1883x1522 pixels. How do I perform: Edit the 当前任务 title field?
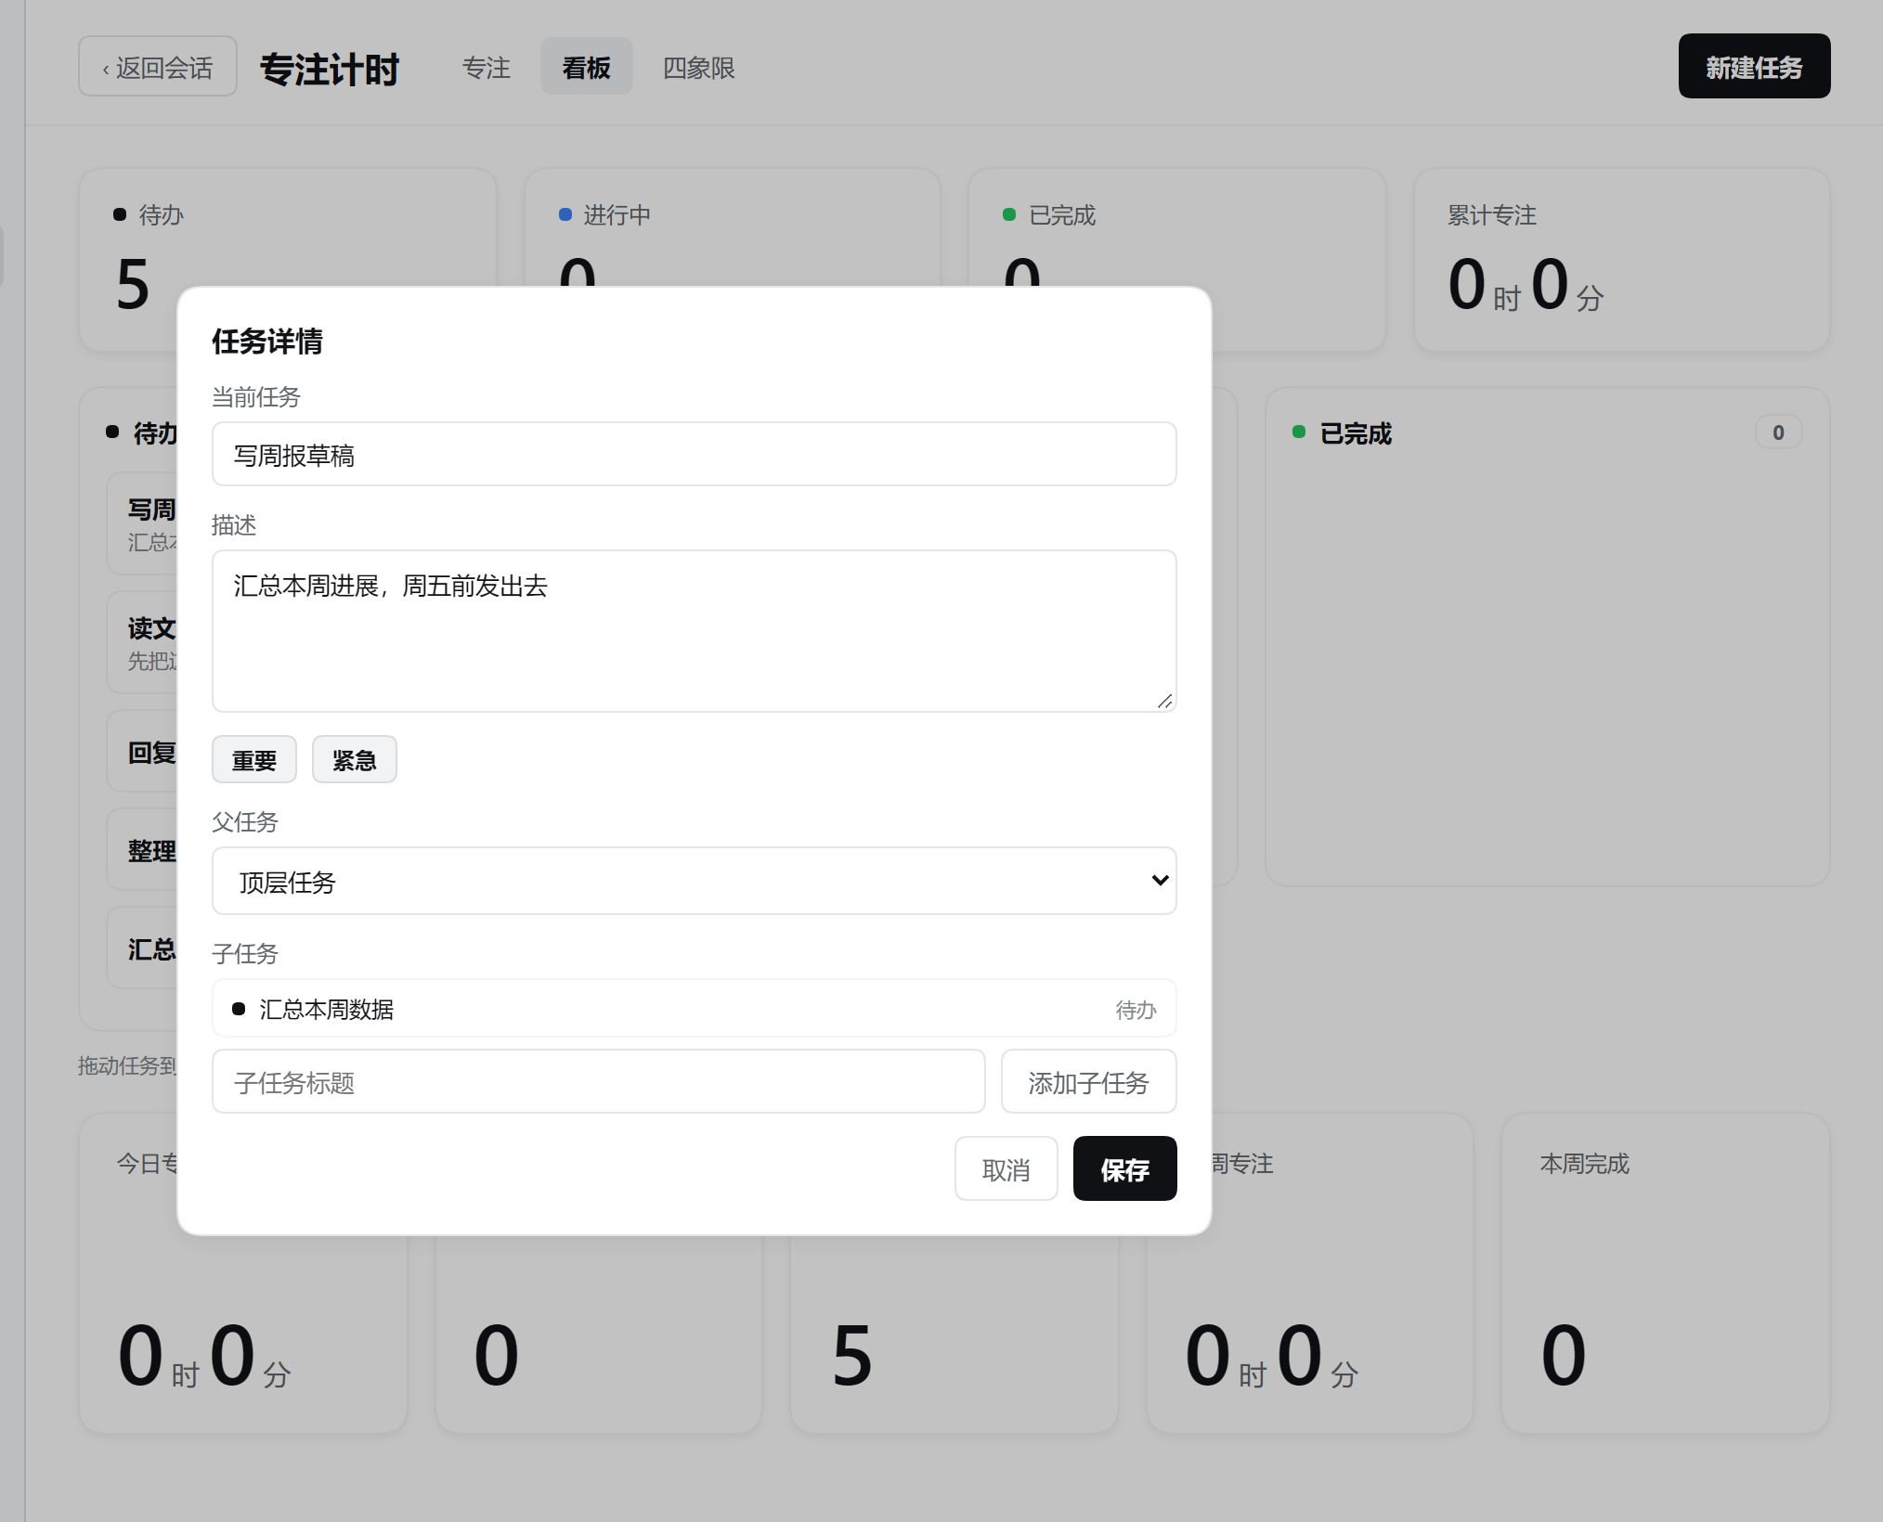click(x=694, y=455)
